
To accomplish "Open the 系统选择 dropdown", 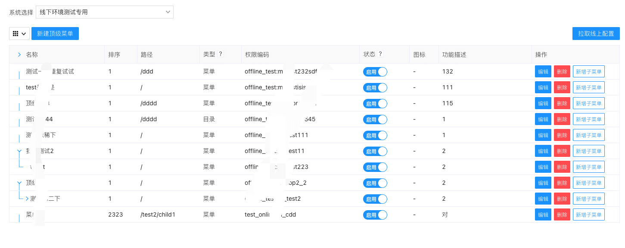I will click(x=105, y=12).
